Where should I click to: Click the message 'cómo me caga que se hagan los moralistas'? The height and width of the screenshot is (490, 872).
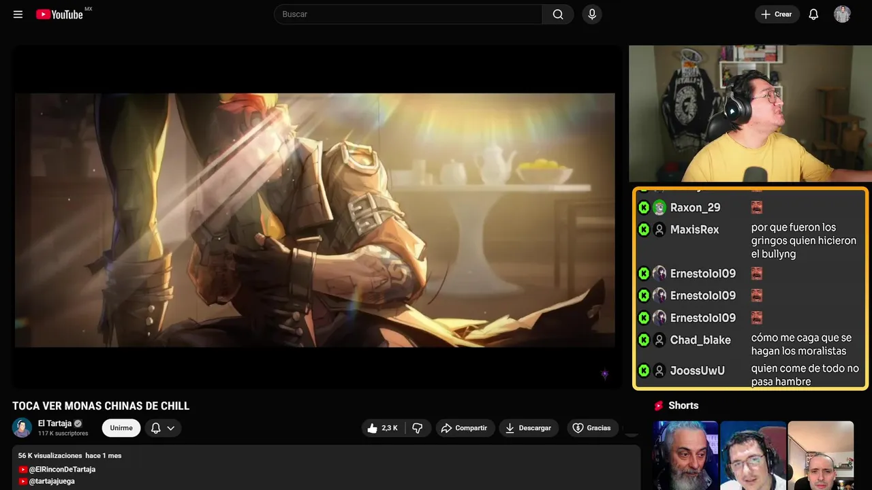801,344
